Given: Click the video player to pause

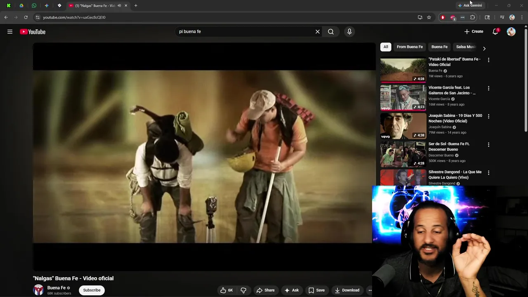Looking at the screenshot, I should [x=204, y=157].
